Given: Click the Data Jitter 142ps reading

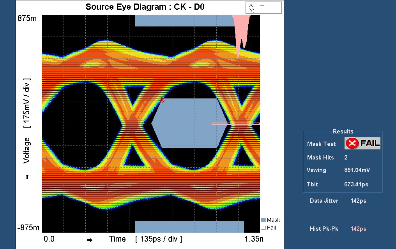Looking at the screenshot, I should point(358,201).
